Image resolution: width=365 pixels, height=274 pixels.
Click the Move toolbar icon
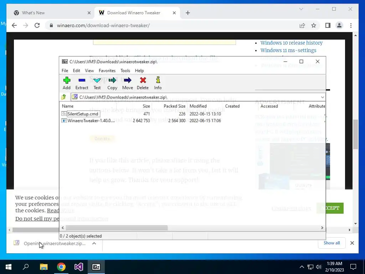(x=128, y=83)
